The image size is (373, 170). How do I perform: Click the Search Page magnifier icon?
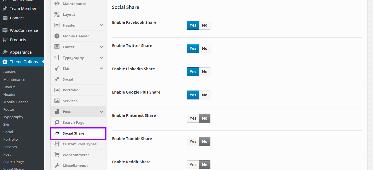coord(57,122)
